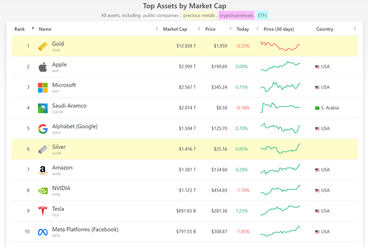Click the Tesla logo icon
368x247 pixels.
43,211
